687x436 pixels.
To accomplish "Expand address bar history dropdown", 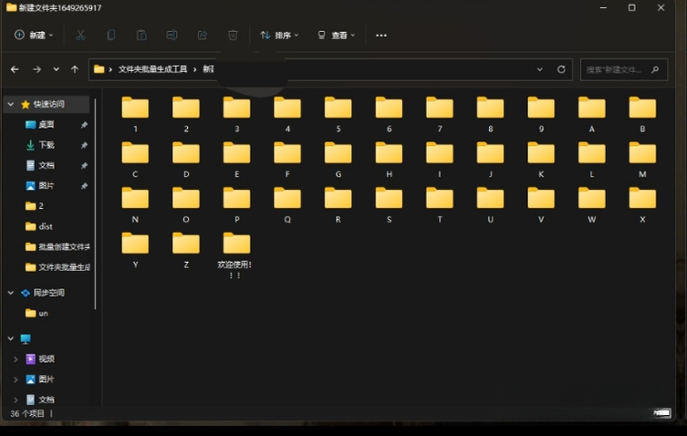I will (540, 69).
